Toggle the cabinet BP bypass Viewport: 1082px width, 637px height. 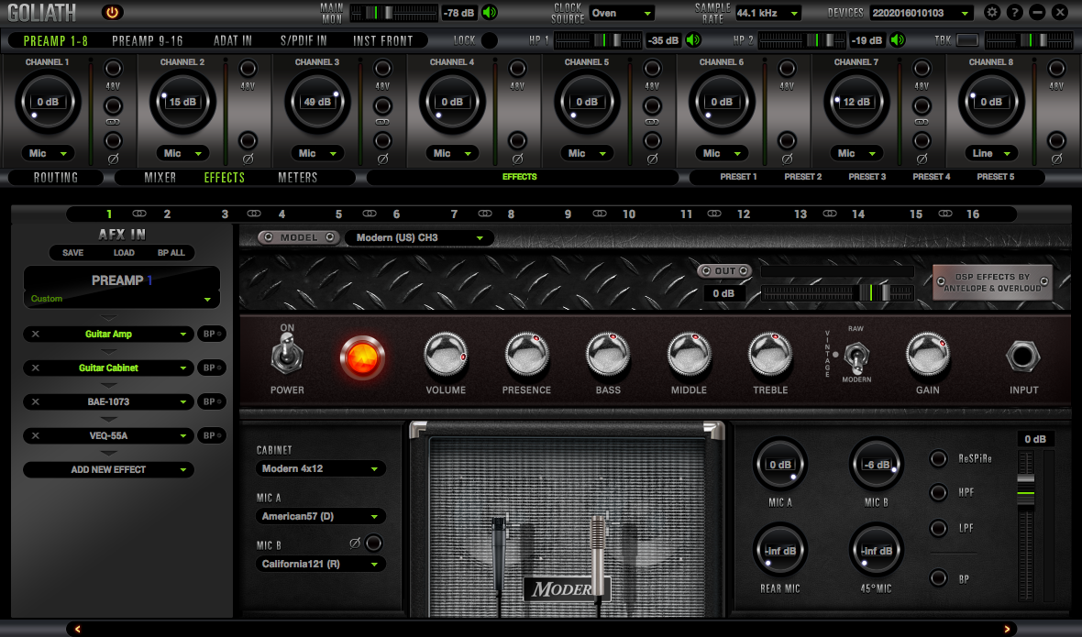(x=938, y=578)
